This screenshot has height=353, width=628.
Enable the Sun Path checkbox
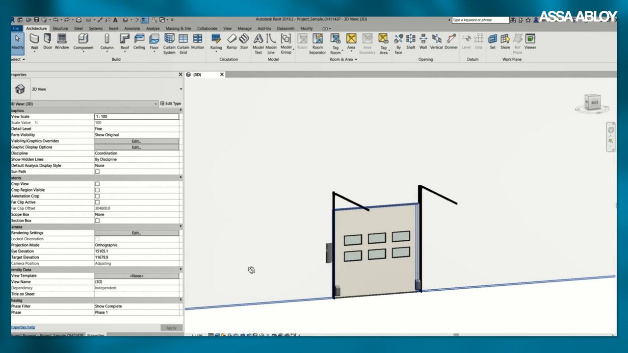pos(97,172)
